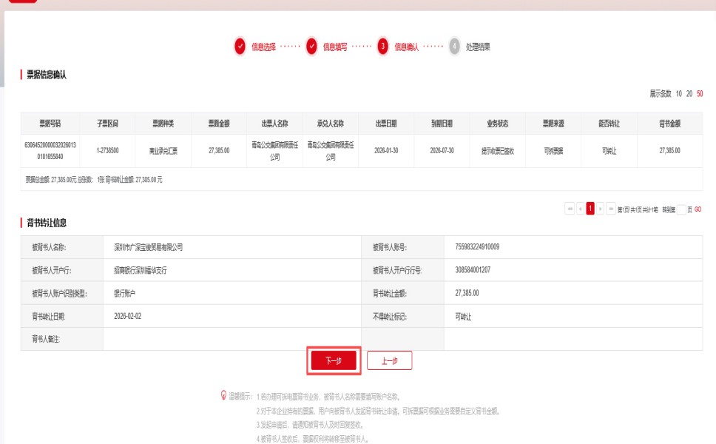
Task: Click the lightbulb tip icon beside 温馨提示
Action: coord(224,396)
